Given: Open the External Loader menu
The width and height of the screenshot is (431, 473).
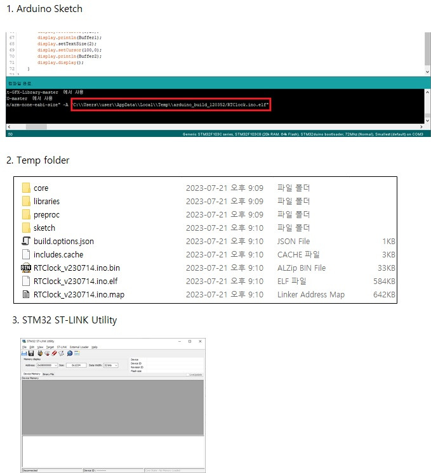Looking at the screenshot, I should [79, 347].
